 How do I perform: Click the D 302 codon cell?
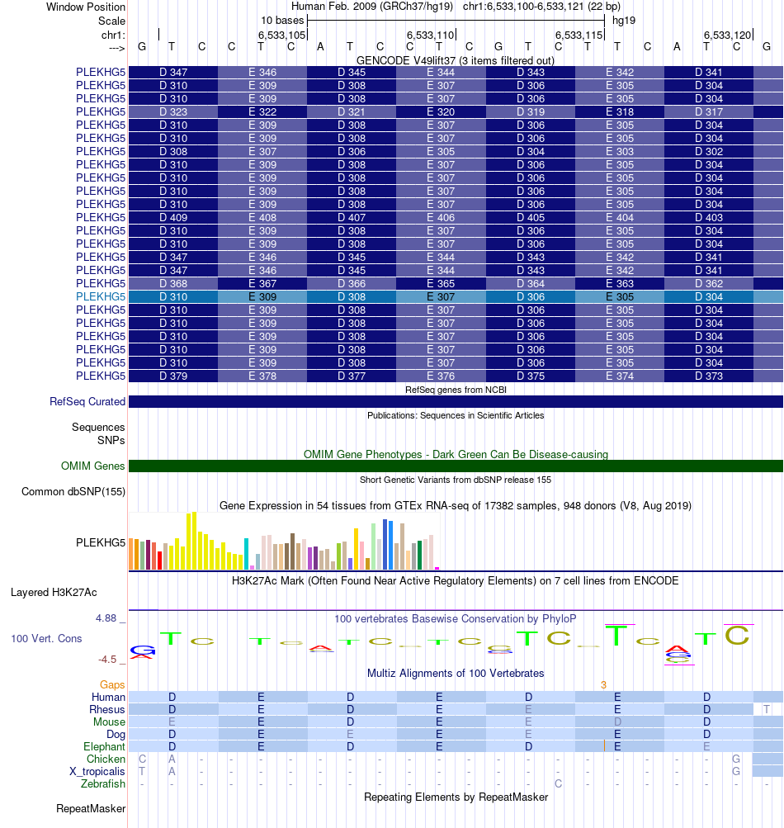(709, 151)
